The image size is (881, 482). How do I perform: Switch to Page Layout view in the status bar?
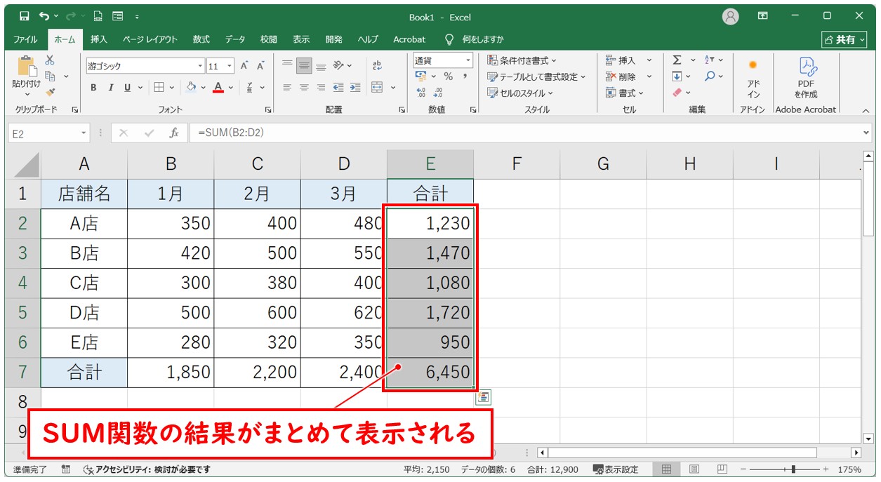[x=694, y=469]
